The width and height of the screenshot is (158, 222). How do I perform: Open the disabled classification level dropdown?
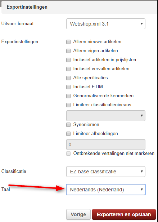(x=106, y=116)
